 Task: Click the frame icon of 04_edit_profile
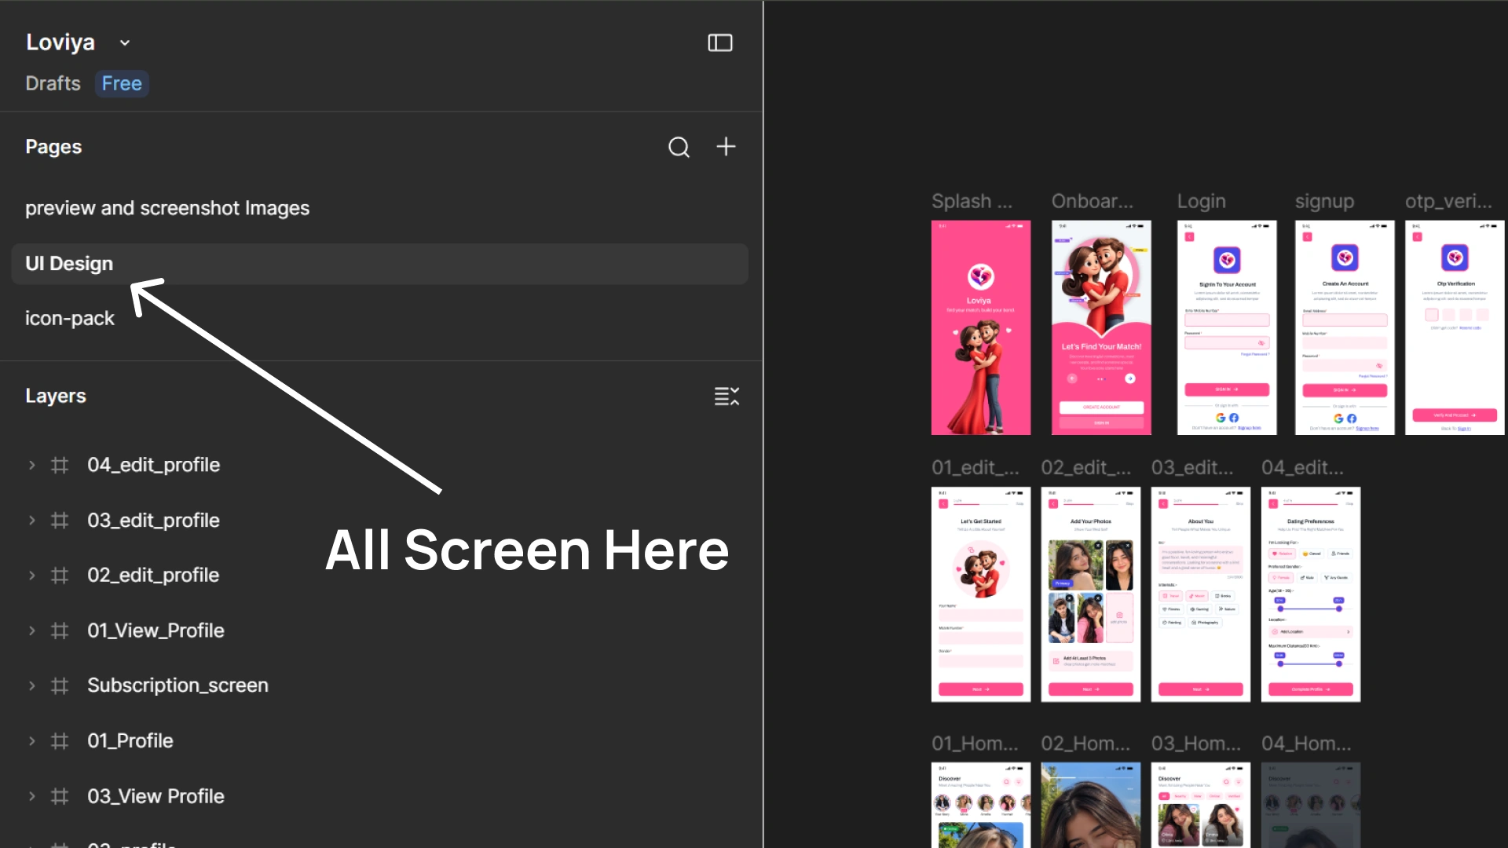click(60, 465)
